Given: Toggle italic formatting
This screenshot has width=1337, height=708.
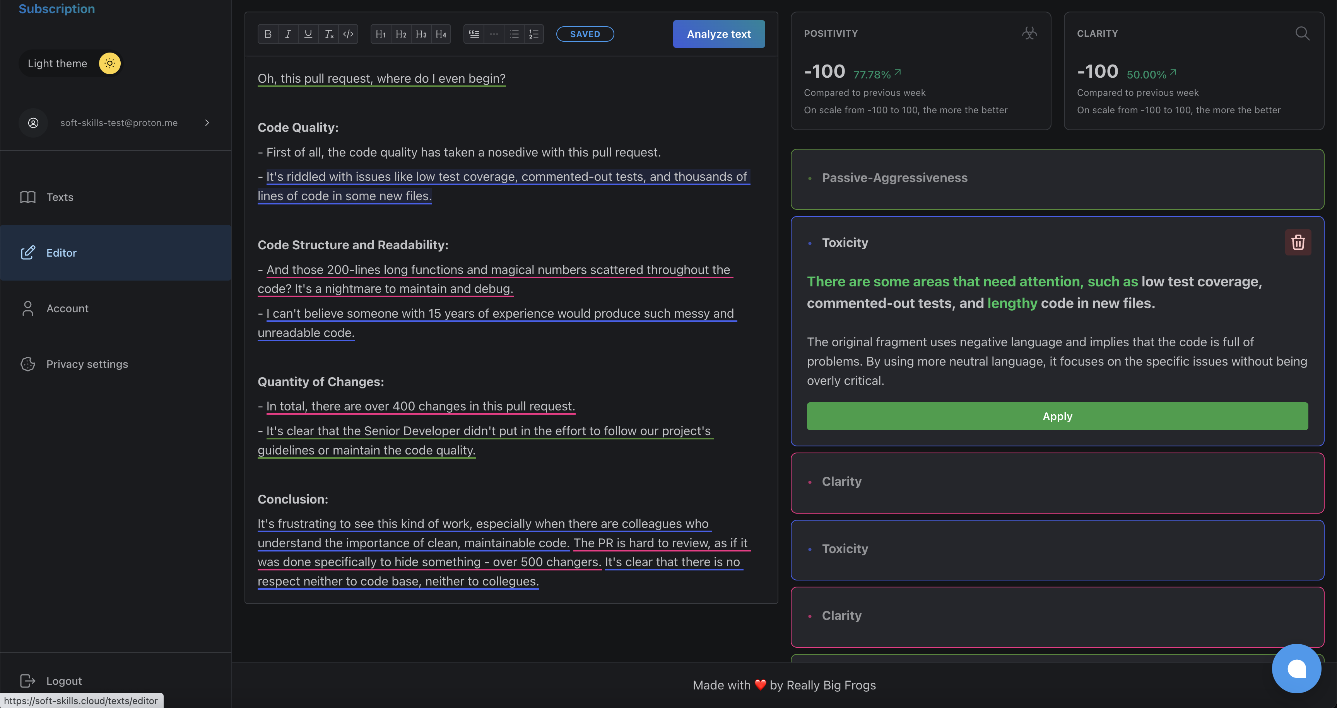Looking at the screenshot, I should point(288,34).
